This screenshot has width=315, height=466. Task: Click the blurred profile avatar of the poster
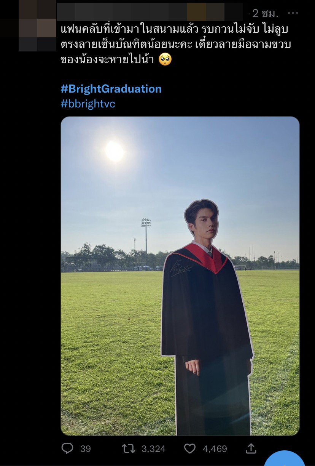pyautogui.click(x=37, y=26)
